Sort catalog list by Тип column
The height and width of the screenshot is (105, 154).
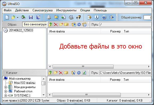(x=136, y=80)
